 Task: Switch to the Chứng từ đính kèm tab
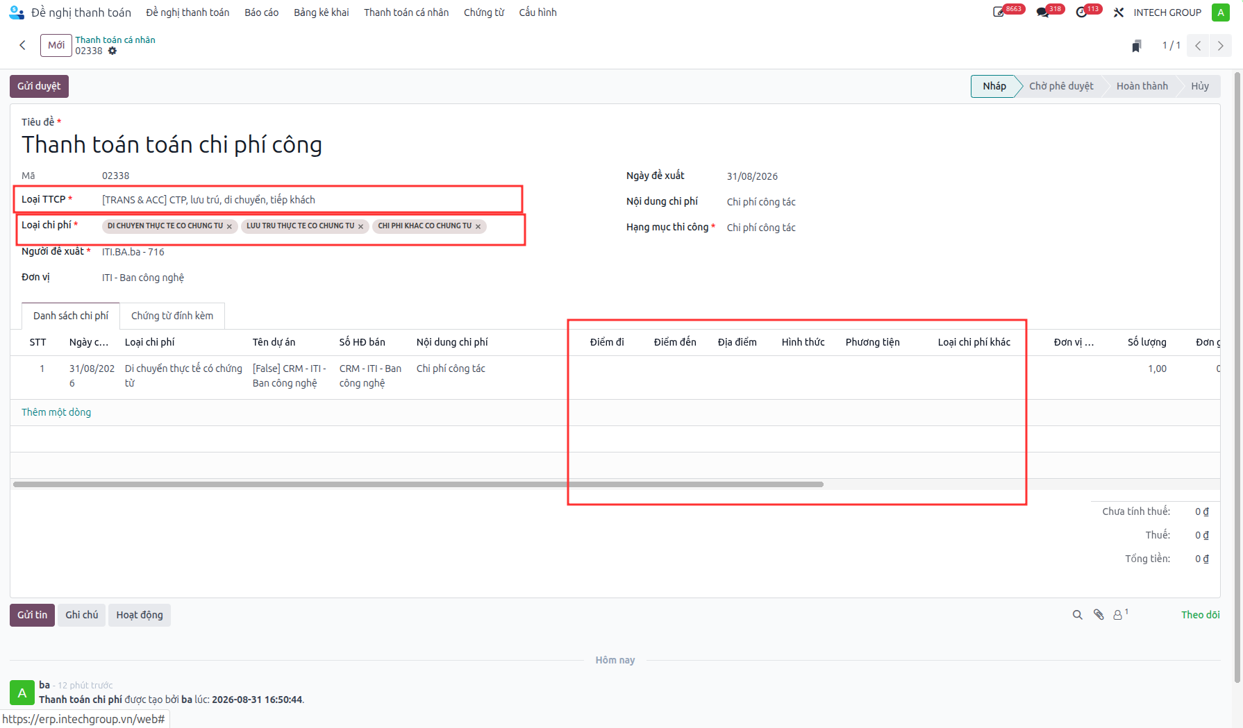click(172, 316)
